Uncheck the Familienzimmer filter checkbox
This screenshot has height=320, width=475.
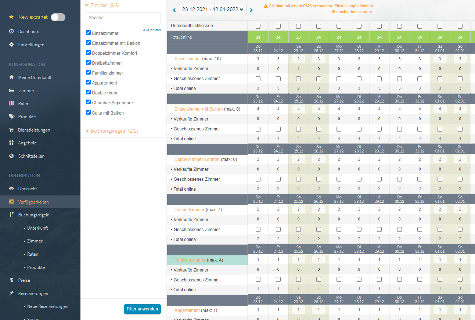[x=88, y=72]
